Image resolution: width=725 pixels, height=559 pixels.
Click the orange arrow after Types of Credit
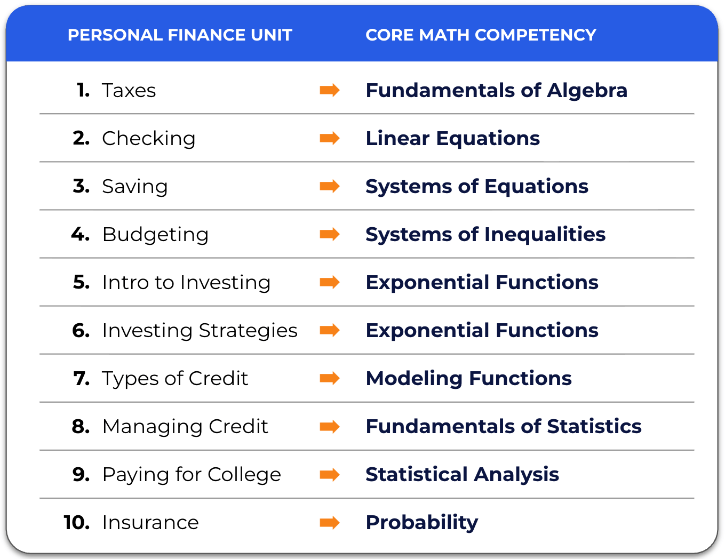330,378
